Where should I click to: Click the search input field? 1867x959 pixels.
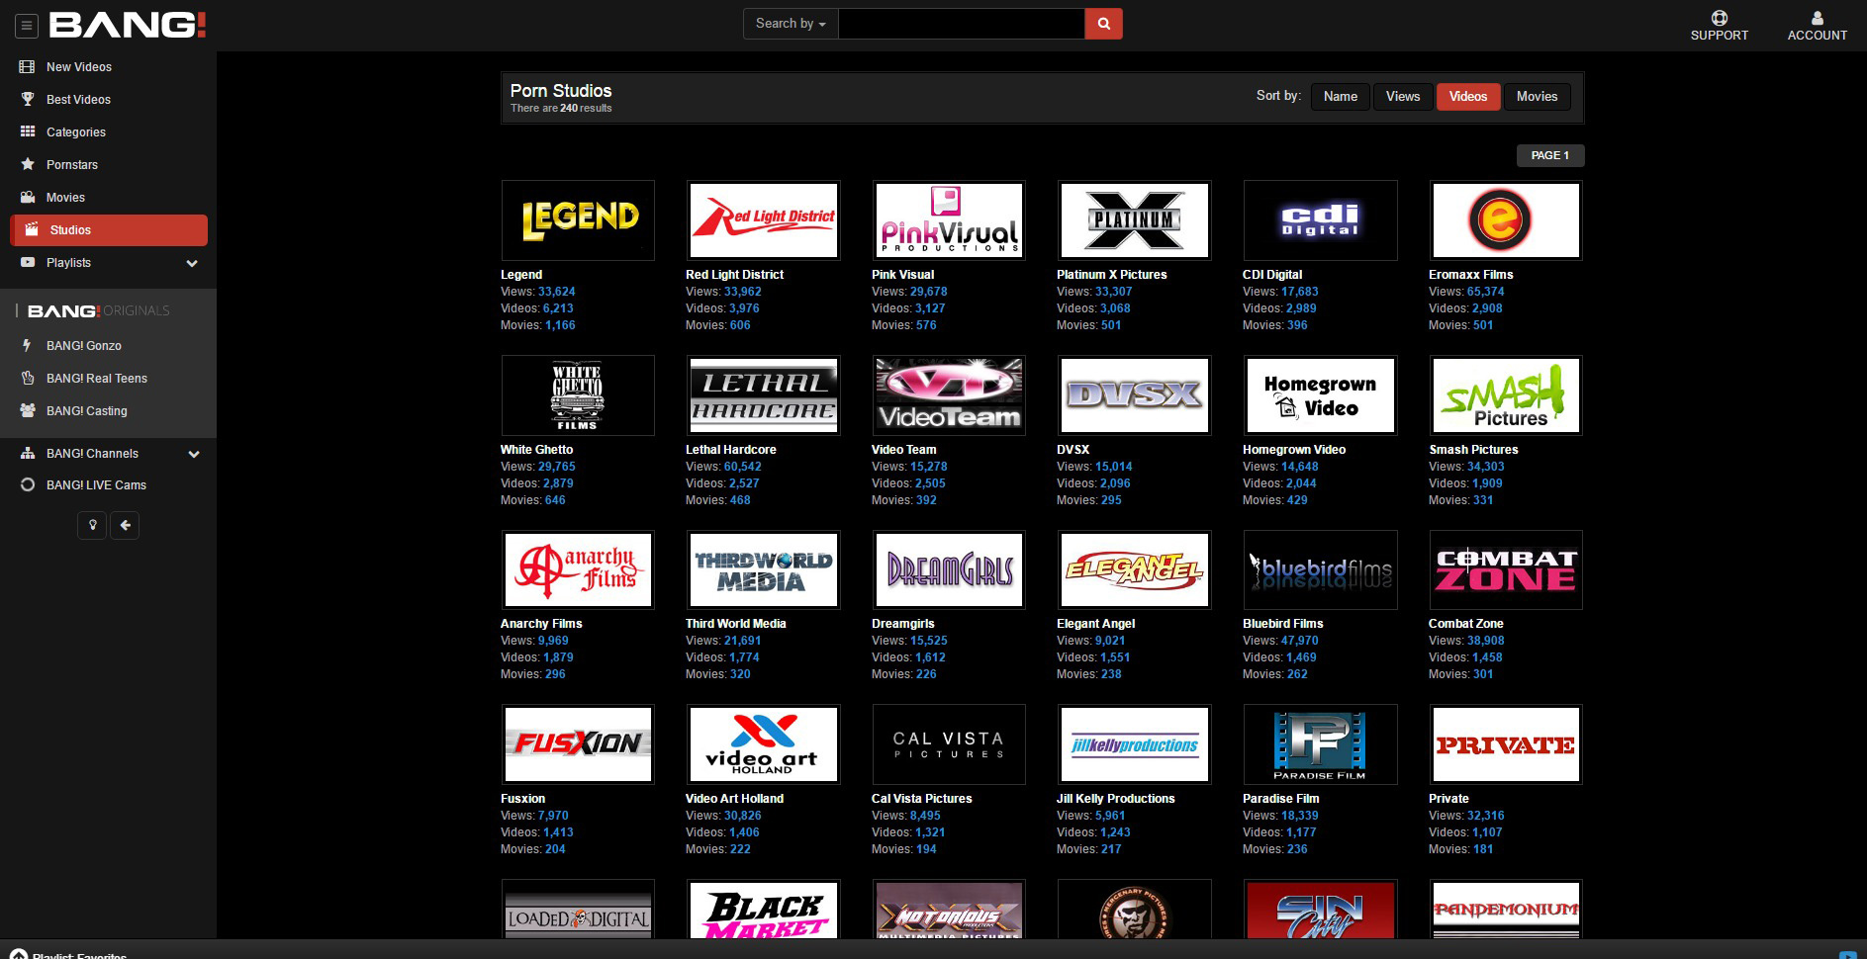point(961,24)
